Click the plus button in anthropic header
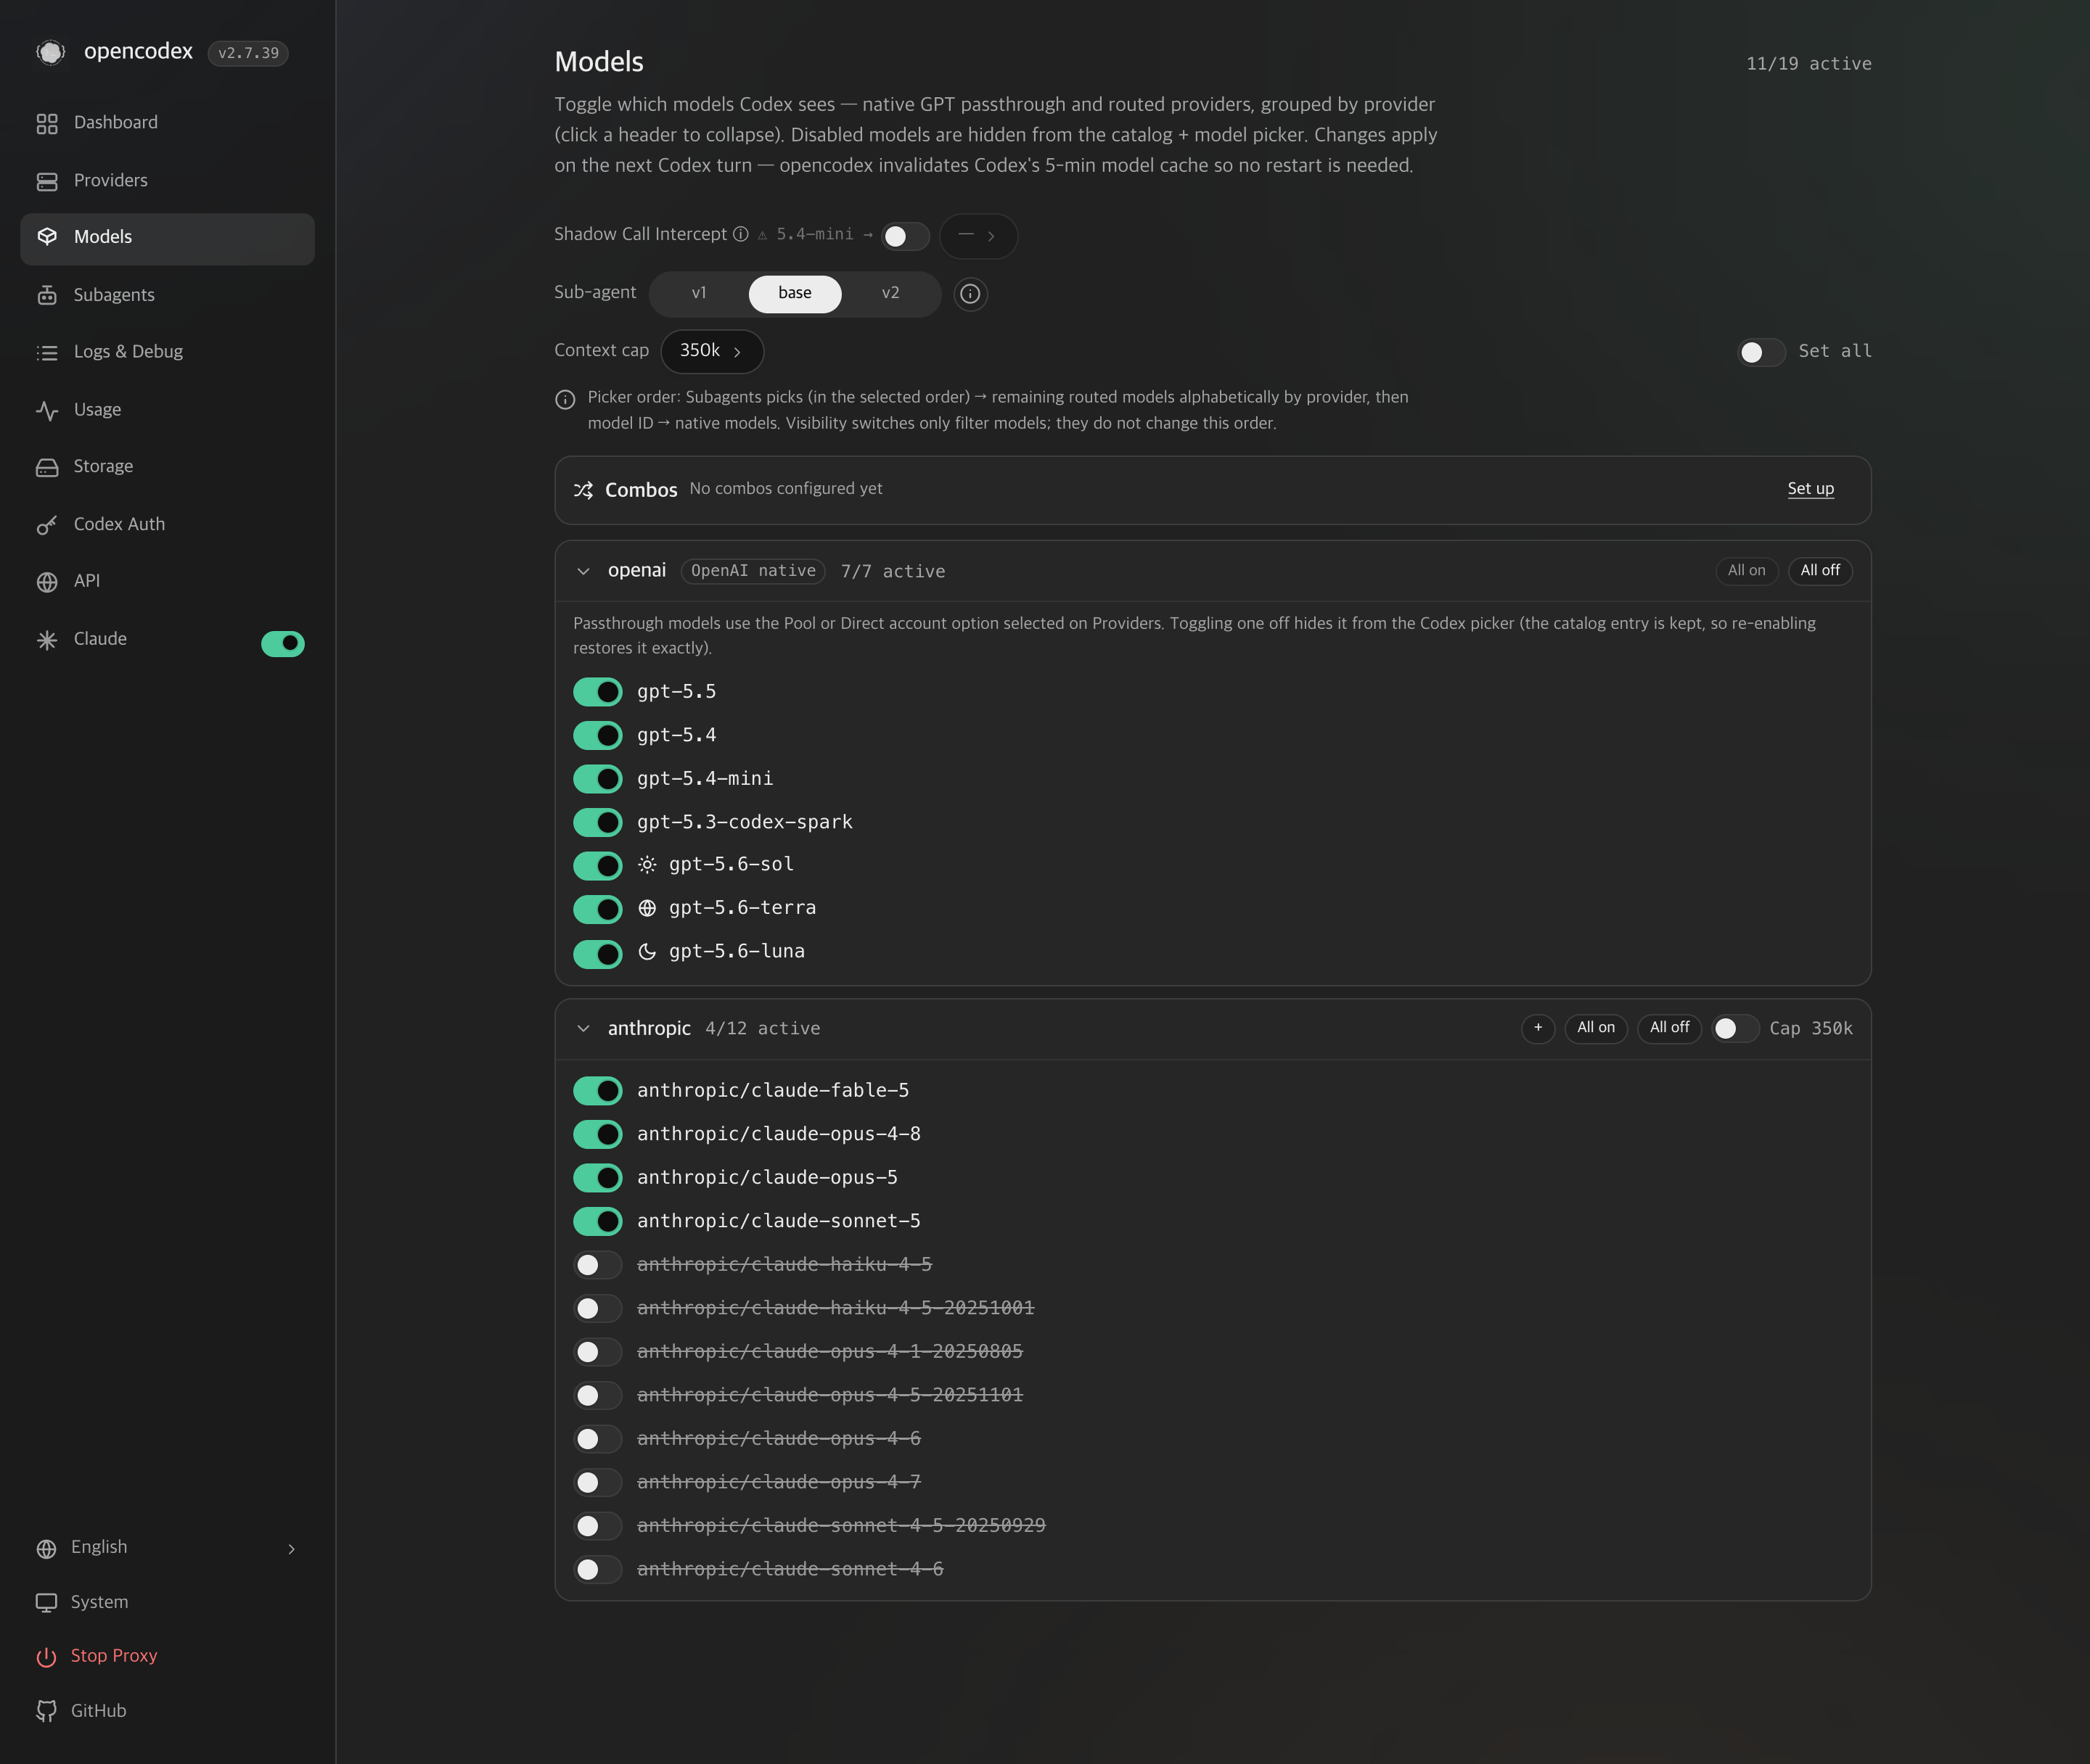Viewport: 2090px width, 1764px height. [x=1538, y=1028]
